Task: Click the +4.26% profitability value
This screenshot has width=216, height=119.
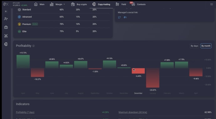Action: (x=105, y=112)
